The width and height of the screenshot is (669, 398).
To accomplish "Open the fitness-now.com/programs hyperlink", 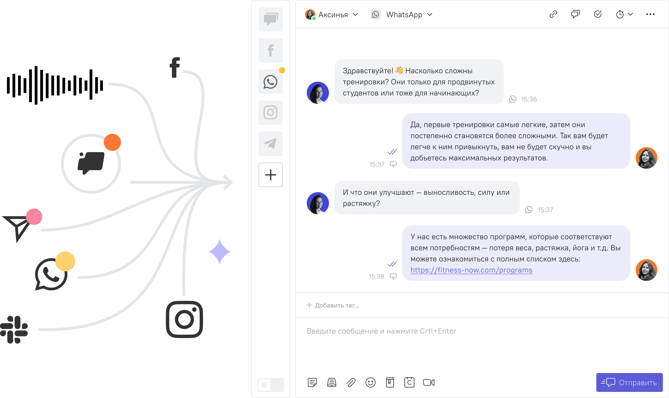I will click(x=471, y=270).
